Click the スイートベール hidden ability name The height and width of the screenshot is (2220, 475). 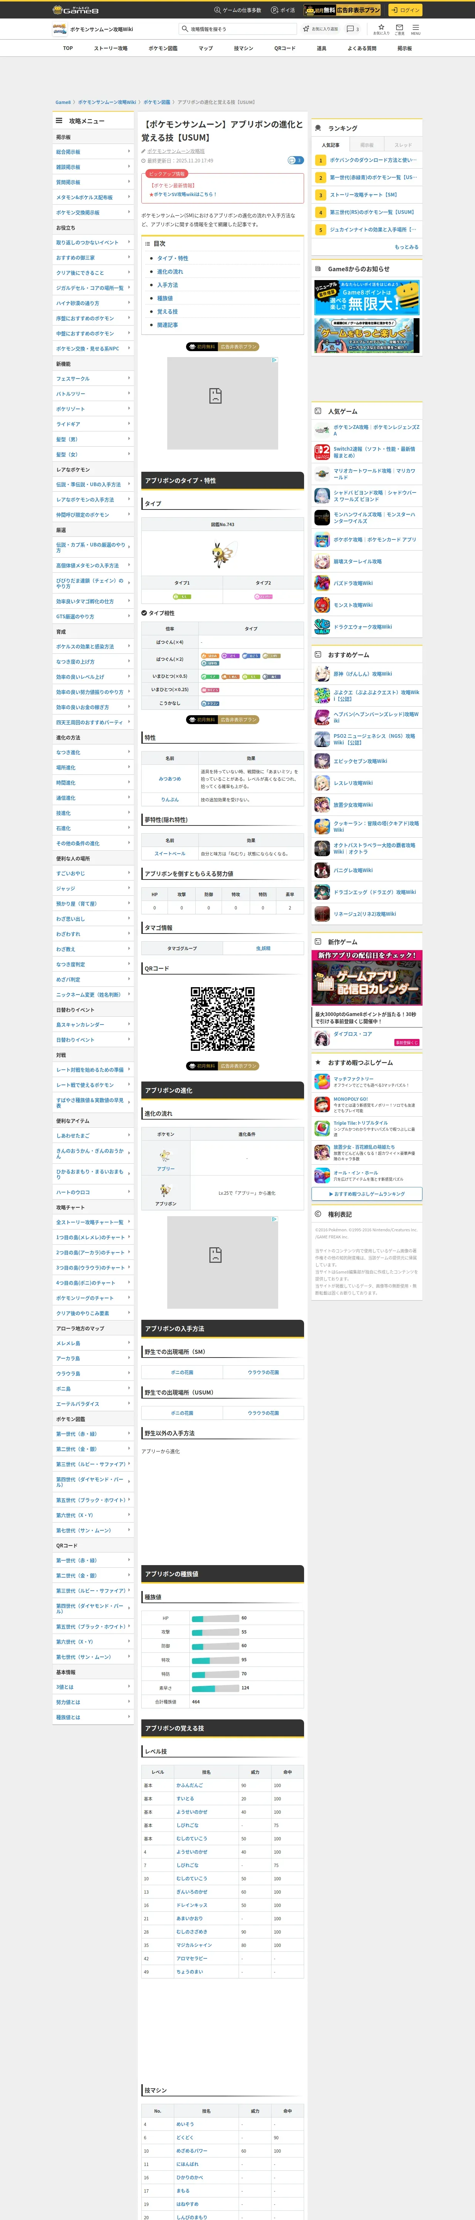(x=170, y=853)
